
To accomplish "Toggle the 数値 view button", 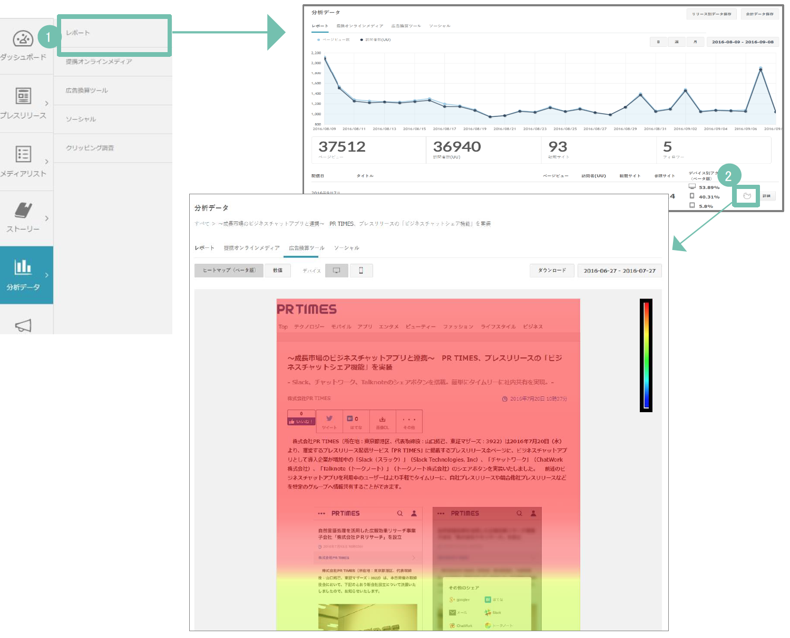I will 278,271.
